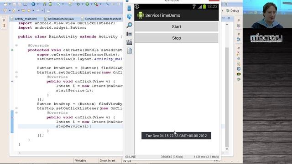The width and height of the screenshot is (292, 164).
Task: Click the Javadoc @ icon in right trim
Action: click(x=239, y=59)
